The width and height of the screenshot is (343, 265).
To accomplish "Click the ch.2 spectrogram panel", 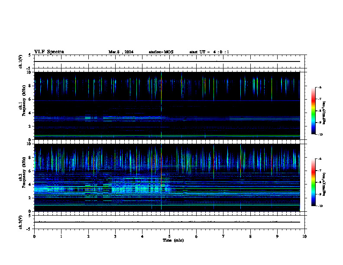I will coord(167,178).
